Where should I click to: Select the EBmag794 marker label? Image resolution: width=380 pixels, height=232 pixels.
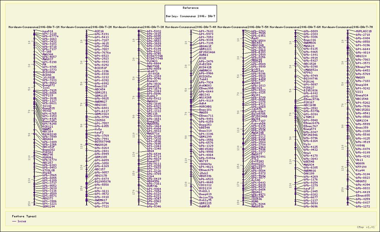[363, 67]
